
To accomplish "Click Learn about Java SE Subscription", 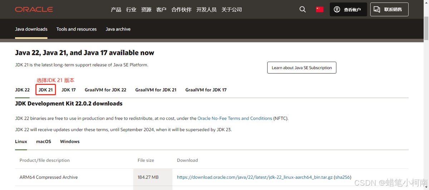I will coord(302,68).
